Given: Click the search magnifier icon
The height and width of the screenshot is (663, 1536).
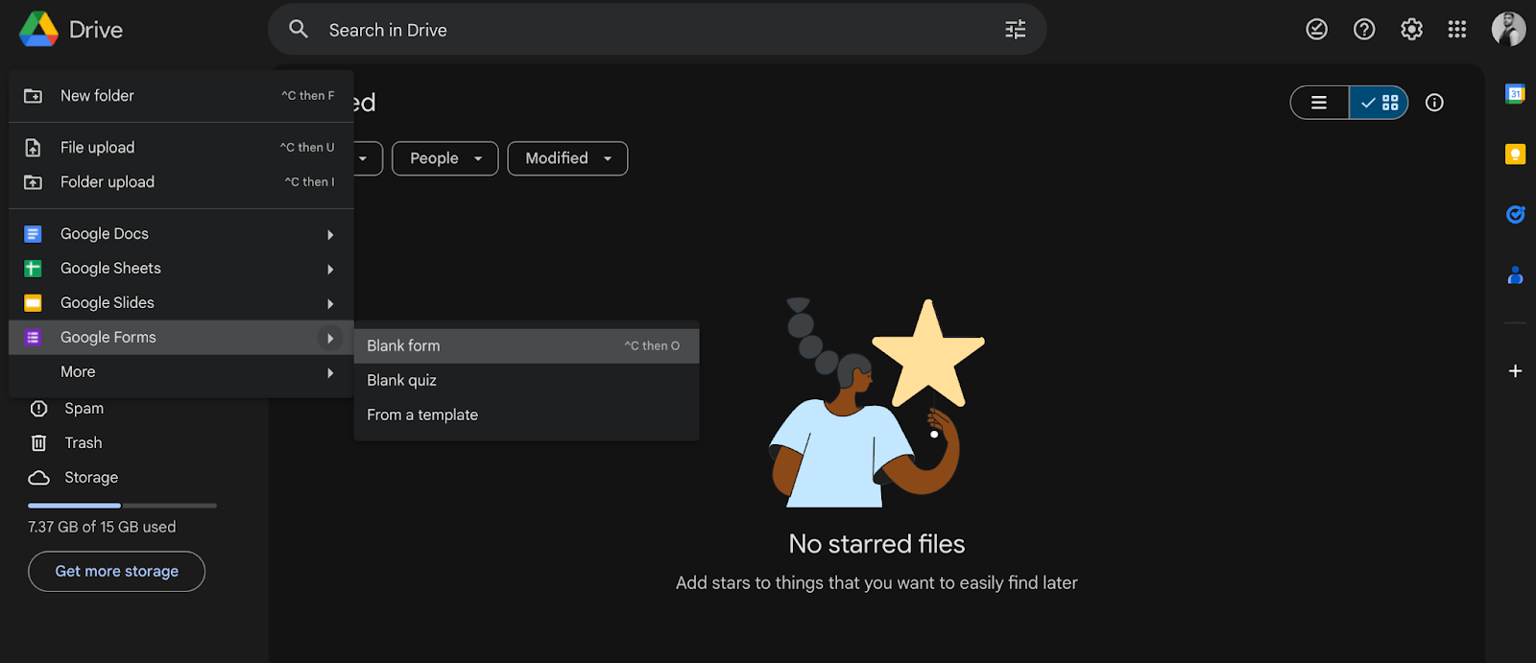Looking at the screenshot, I should [x=299, y=30].
